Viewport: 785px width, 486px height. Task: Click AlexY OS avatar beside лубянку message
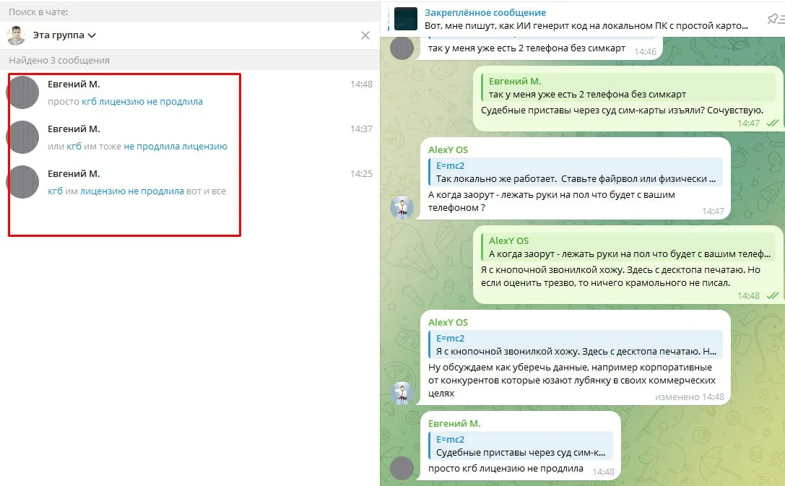pyautogui.click(x=402, y=394)
